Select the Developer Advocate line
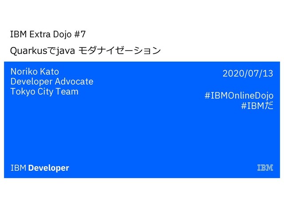 pyautogui.click(x=52, y=82)
